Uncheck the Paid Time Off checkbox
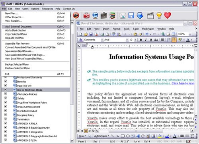199x144 pixels. (x=6, y=85)
